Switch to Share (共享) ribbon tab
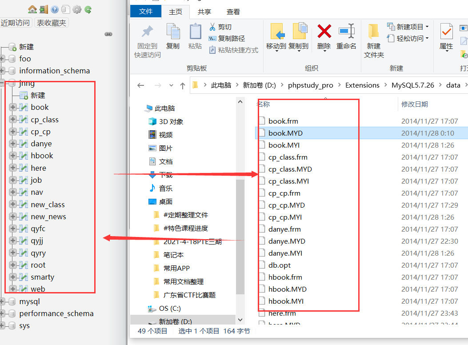The height and width of the screenshot is (345, 468). coord(204,12)
